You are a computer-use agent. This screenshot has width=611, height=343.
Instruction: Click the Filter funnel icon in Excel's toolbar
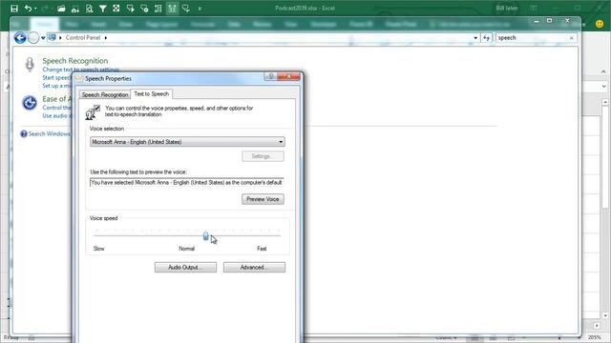(103, 9)
